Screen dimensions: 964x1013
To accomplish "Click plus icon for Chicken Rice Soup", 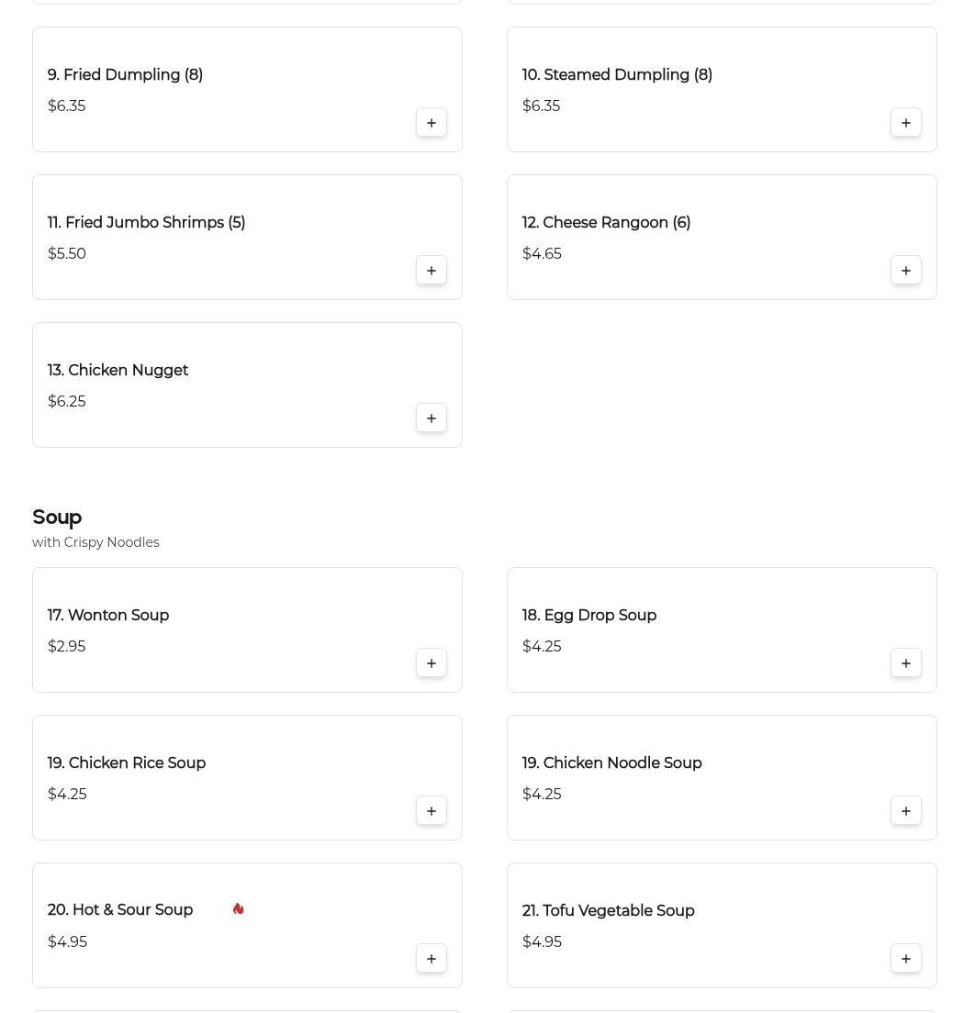I will [431, 811].
